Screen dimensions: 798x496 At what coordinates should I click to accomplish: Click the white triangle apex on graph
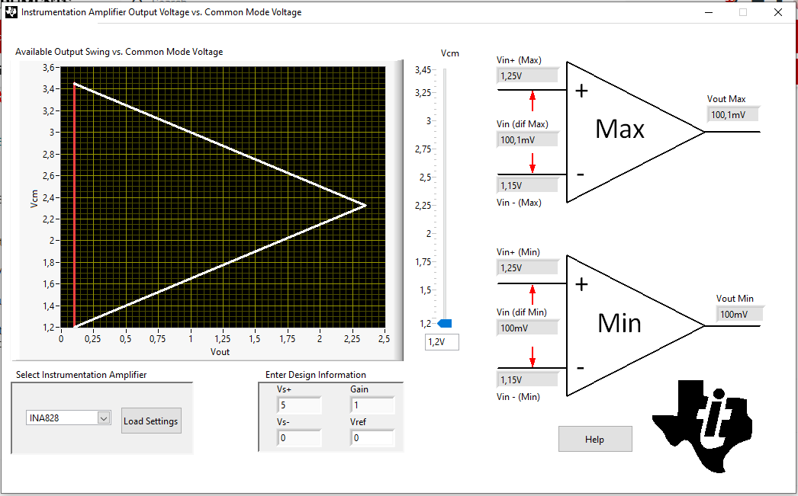pyautogui.click(x=365, y=205)
